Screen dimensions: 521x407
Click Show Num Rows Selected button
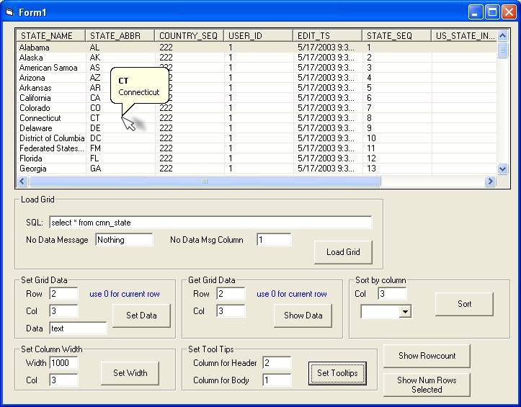pos(426,385)
